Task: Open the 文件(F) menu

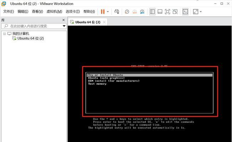Action: [9, 11]
